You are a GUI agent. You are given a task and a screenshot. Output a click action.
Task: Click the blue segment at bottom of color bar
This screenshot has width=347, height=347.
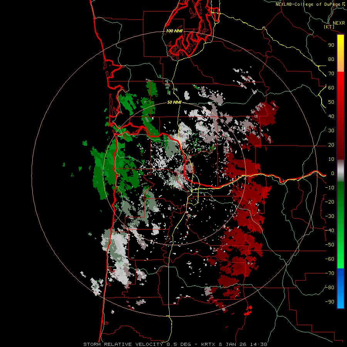click(x=340, y=288)
